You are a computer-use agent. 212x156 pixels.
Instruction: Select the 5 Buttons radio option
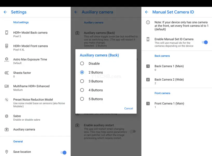click(82, 99)
